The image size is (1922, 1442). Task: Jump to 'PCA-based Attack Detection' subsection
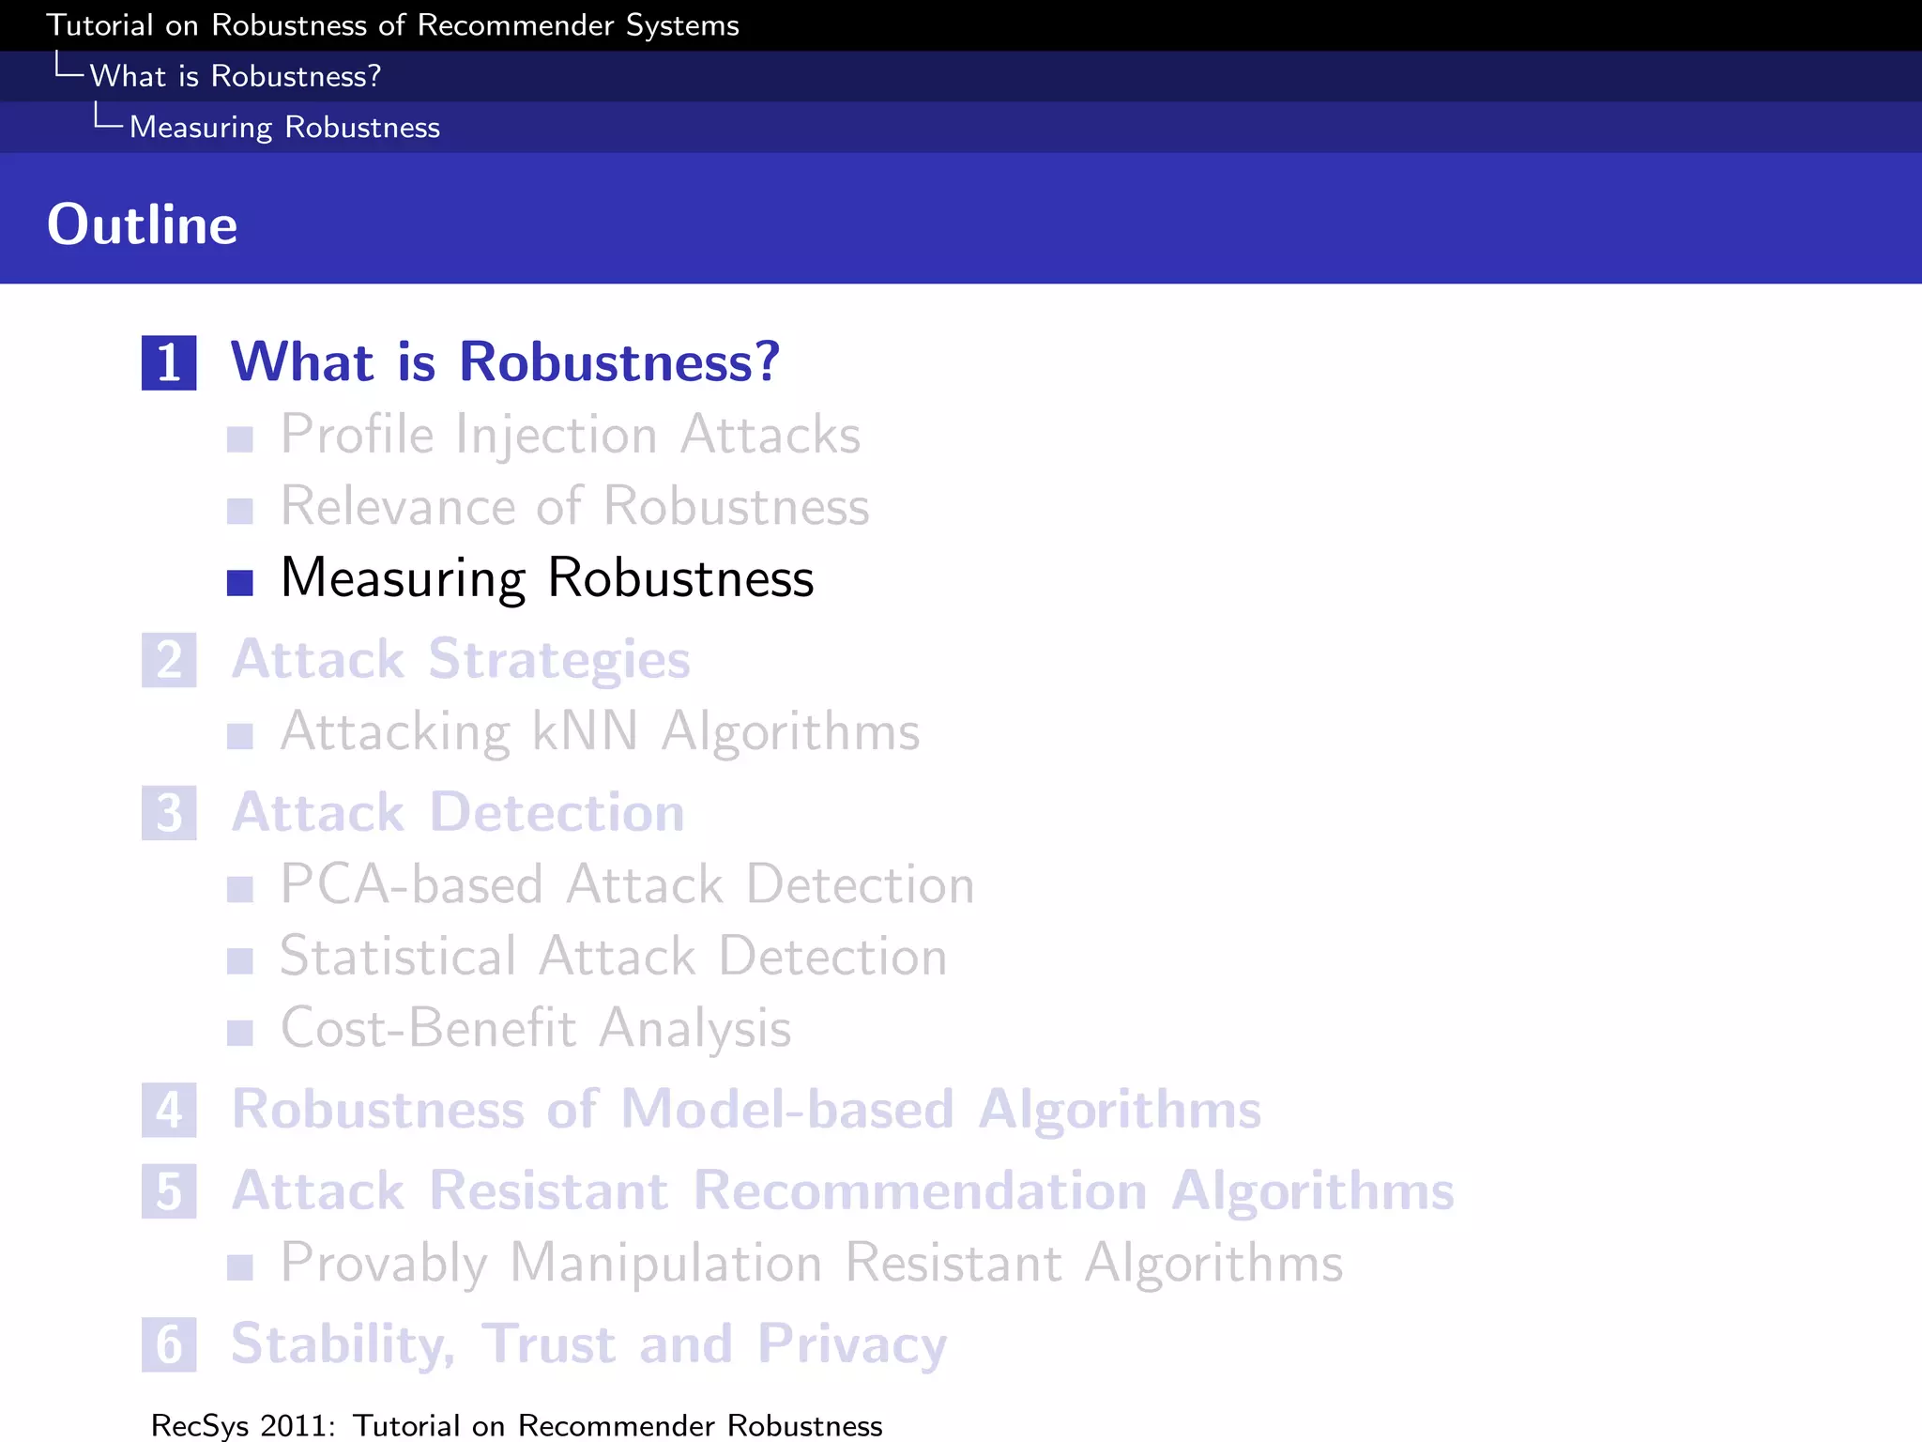[628, 884]
